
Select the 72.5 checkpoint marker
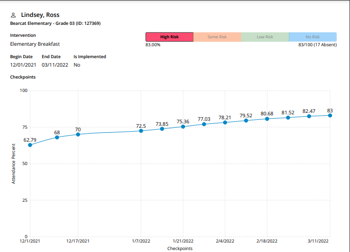pyautogui.click(x=141, y=131)
